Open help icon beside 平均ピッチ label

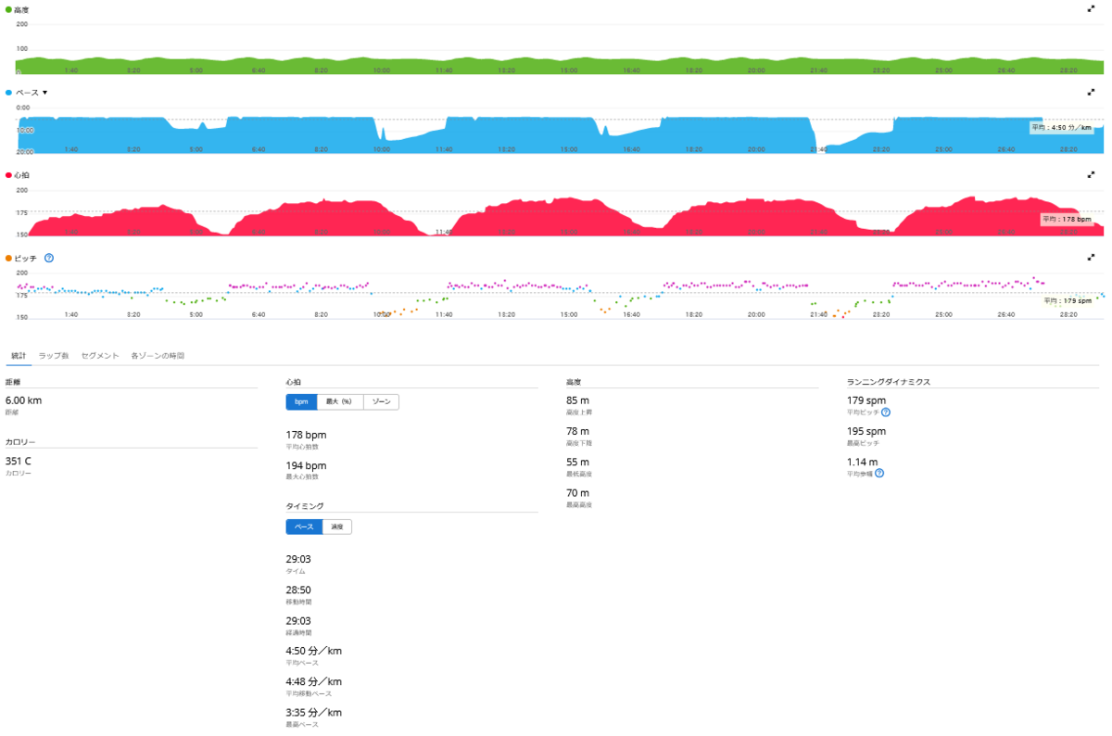tap(887, 412)
